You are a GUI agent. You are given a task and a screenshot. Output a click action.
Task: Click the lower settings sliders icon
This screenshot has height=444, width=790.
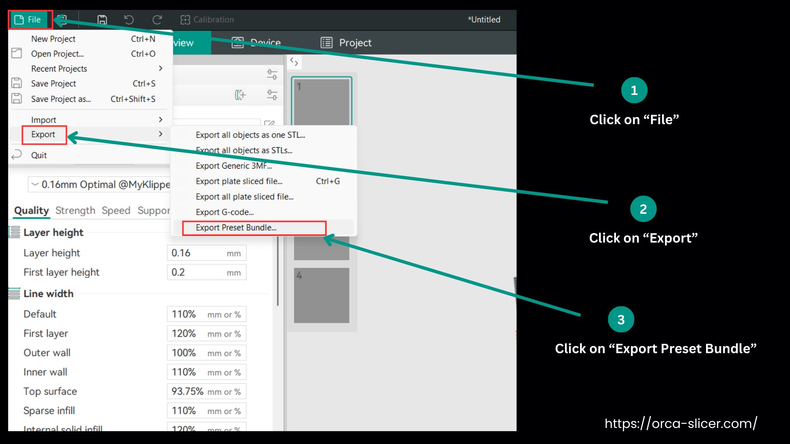272,95
